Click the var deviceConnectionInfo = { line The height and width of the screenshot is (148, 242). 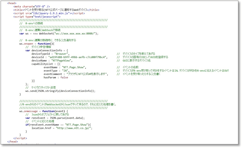click(46, 50)
